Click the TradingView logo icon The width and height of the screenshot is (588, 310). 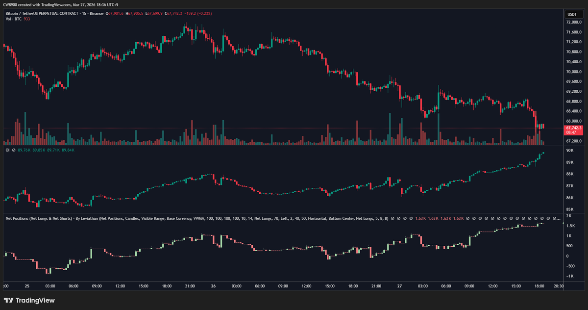(8, 300)
